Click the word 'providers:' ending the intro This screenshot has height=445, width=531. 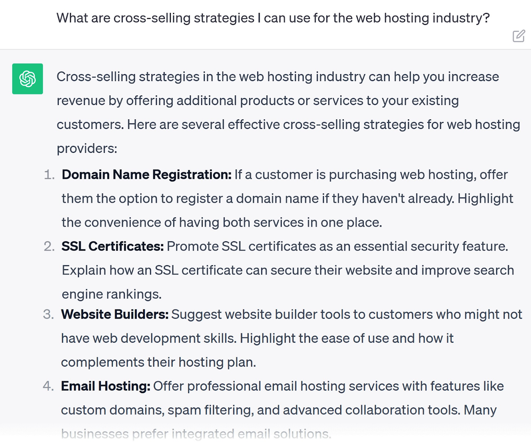tap(87, 149)
